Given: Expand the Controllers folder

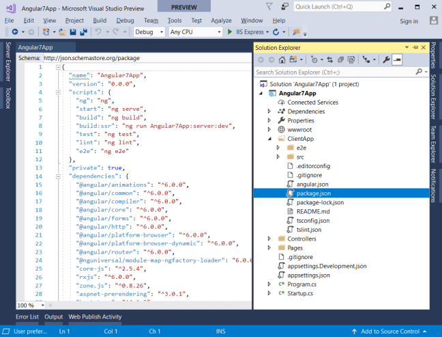Looking at the screenshot, I should click(x=269, y=239).
